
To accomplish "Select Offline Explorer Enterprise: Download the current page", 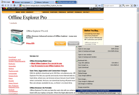I will (98, 93).
